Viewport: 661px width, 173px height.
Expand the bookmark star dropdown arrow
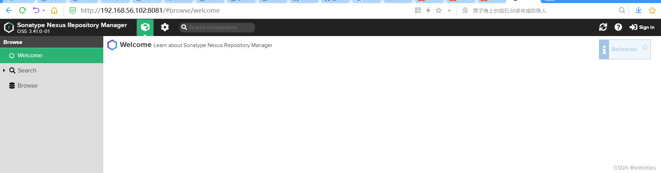449,11
